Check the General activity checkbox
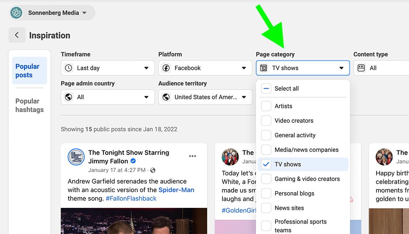Screen dimensions: 409x234 tap(266, 135)
